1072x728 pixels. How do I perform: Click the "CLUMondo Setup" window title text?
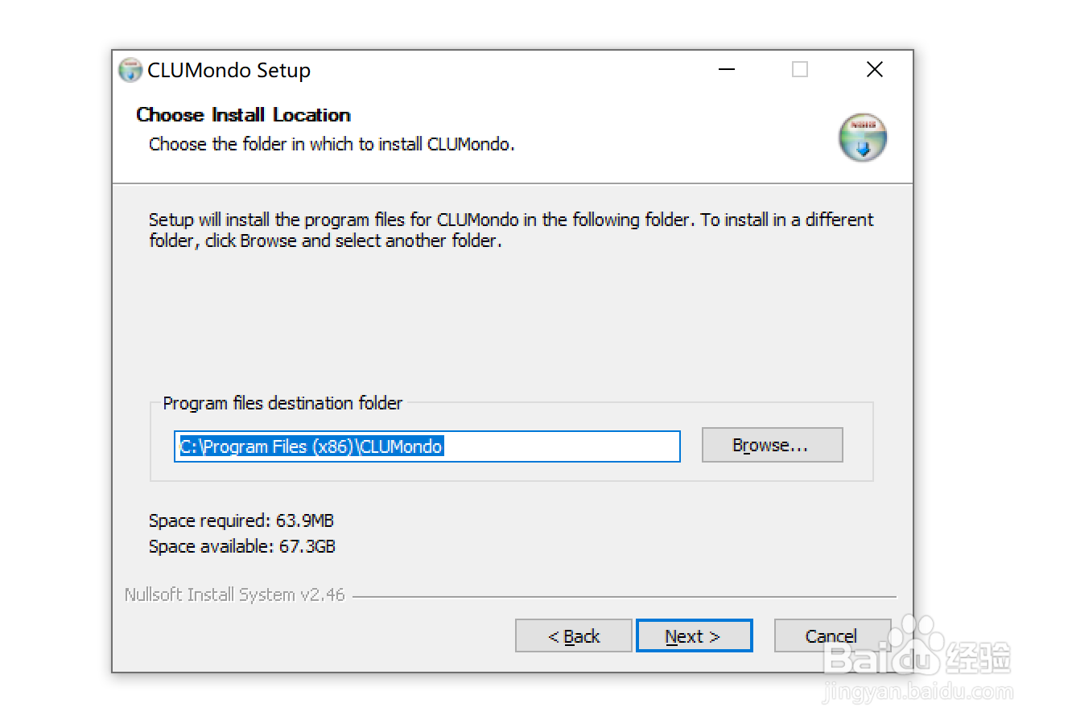click(229, 71)
